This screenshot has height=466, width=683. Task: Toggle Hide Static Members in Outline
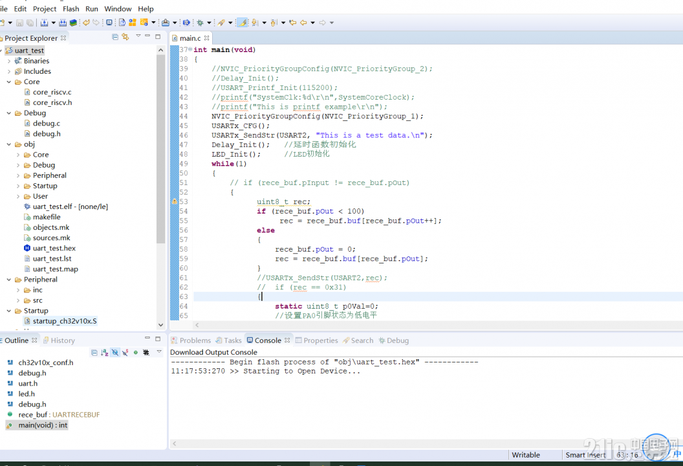[x=125, y=352]
